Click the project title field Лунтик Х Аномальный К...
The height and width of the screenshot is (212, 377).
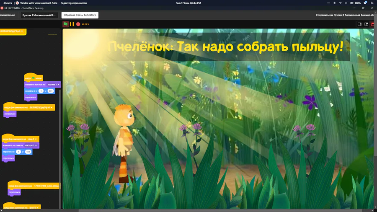tap(39, 15)
